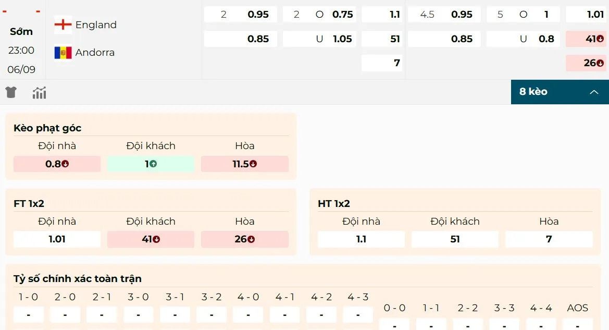Viewport: 609px width, 330px height.
Task: Select the Over 0.75 odds cell
Action: click(x=319, y=15)
